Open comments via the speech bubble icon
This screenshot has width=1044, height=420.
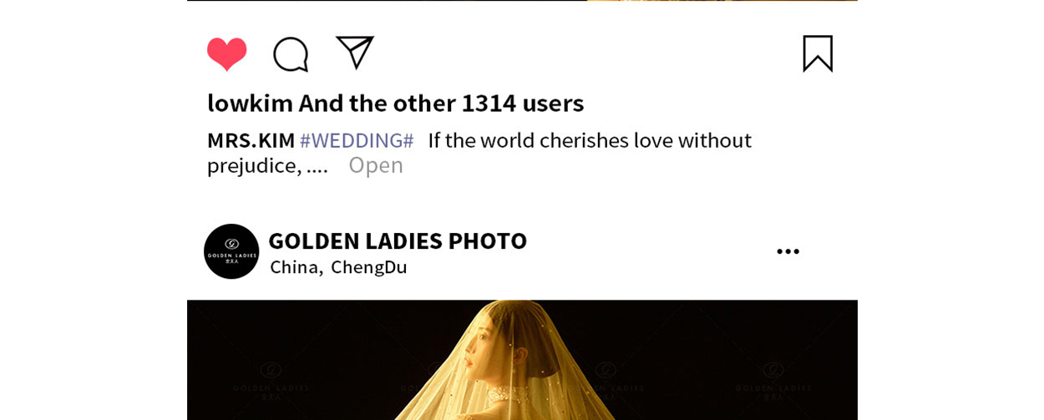(x=291, y=54)
